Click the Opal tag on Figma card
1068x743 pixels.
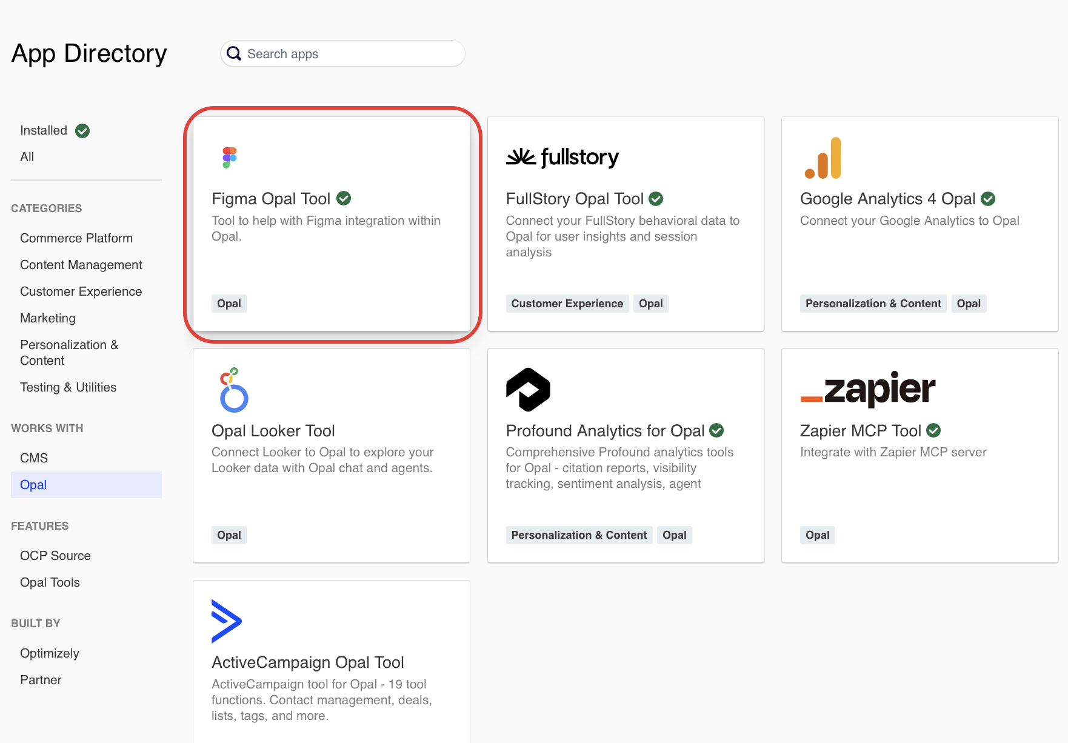[x=229, y=304]
